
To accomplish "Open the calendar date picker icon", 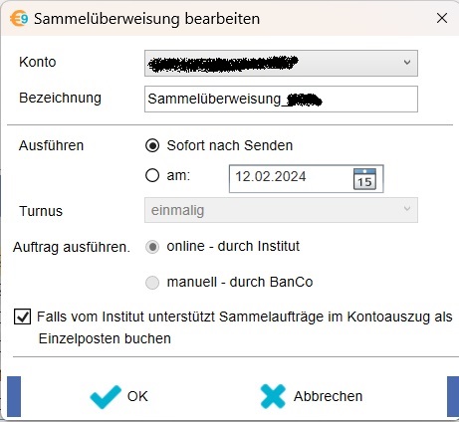I will click(x=364, y=179).
